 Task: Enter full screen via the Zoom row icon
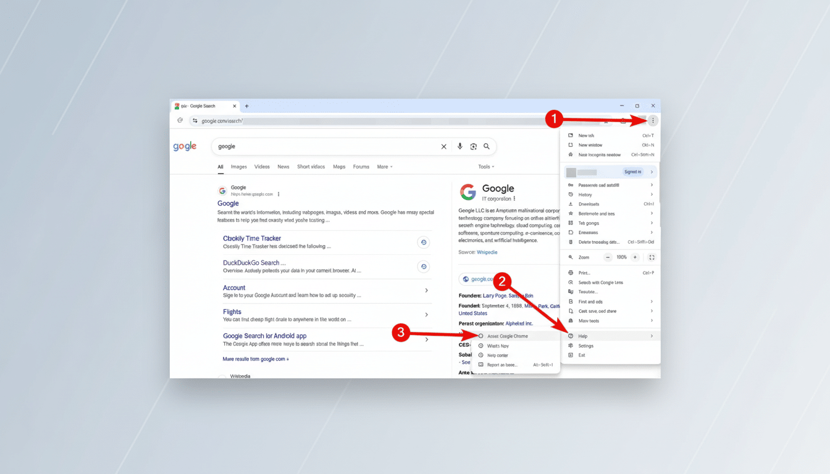coord(652,257)
